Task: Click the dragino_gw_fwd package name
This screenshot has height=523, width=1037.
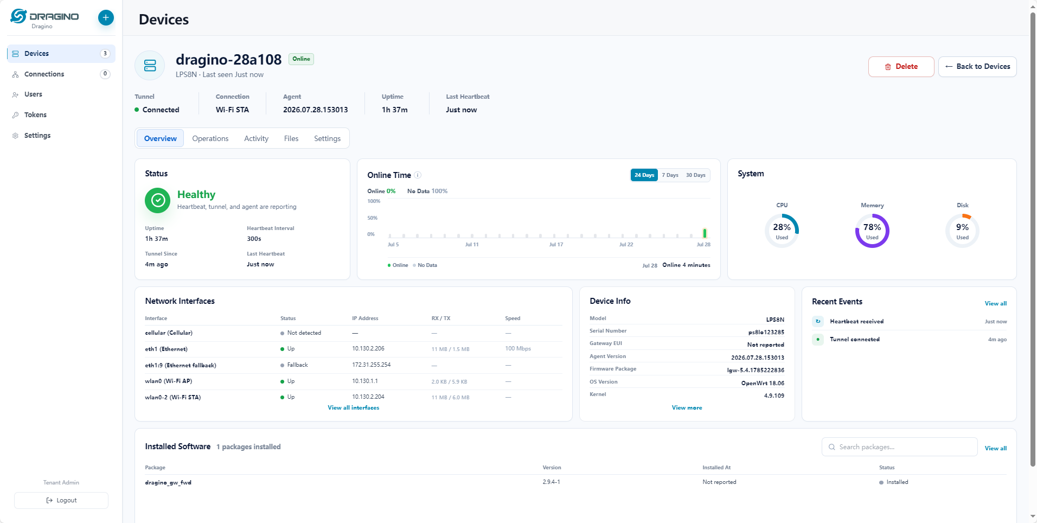Action: click(x=168, y=483)
